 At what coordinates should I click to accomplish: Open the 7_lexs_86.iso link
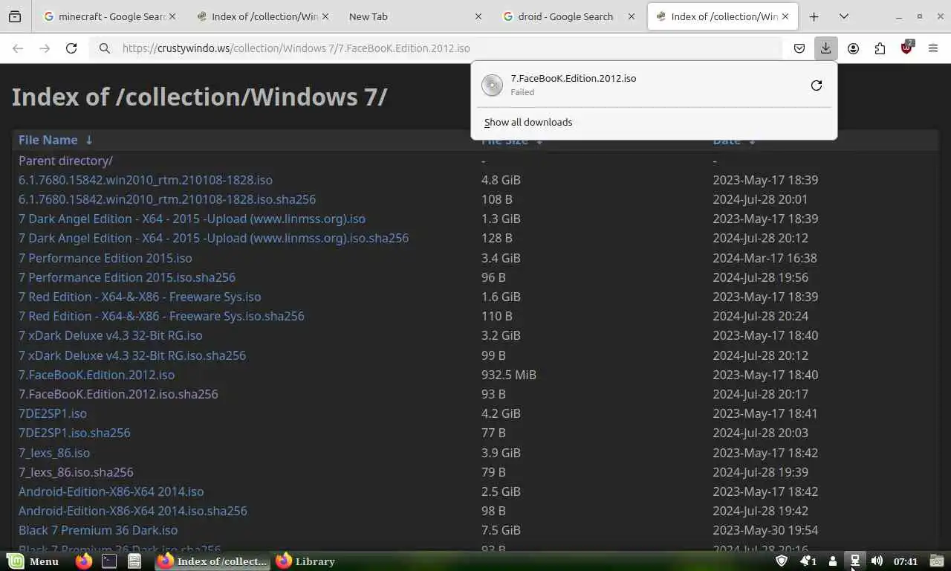coord(54,453)
